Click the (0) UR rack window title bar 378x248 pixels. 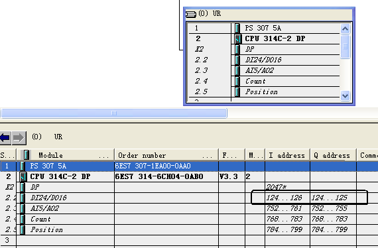tap(269, 14)
